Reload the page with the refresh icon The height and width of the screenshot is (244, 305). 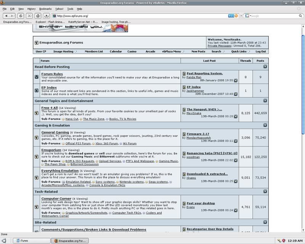click(x=21, y=16)
